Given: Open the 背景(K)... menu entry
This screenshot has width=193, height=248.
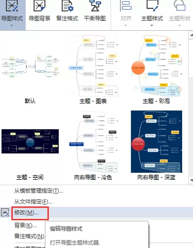Looking at the screenshot, I should click(x=26, y=225).
